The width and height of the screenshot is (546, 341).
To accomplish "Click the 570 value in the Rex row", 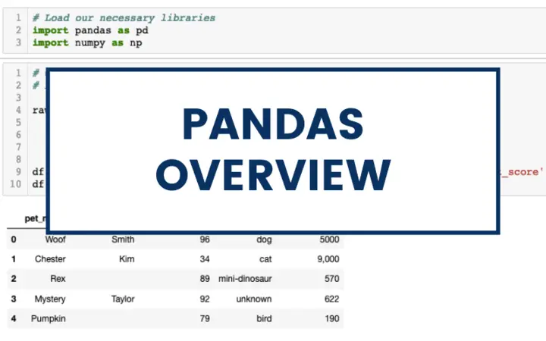I will 331,278.
